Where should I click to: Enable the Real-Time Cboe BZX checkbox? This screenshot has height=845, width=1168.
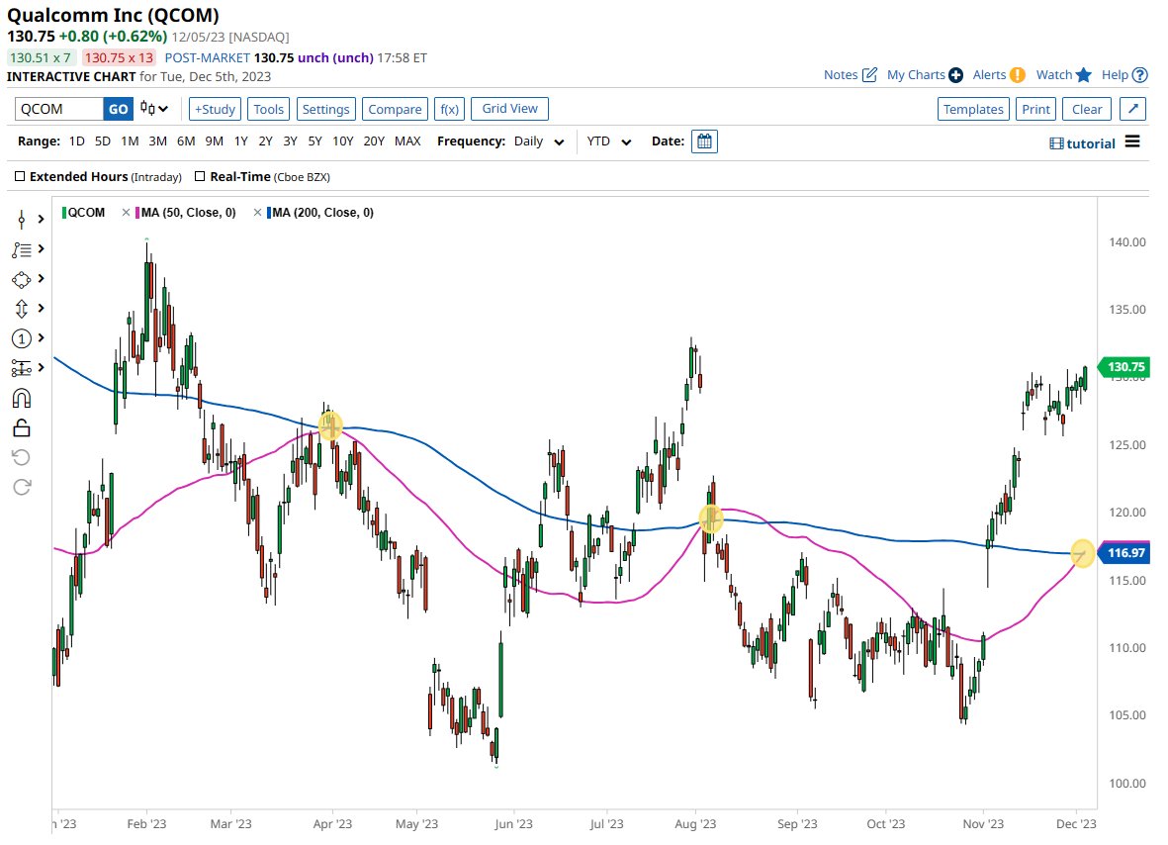(200, 176)
